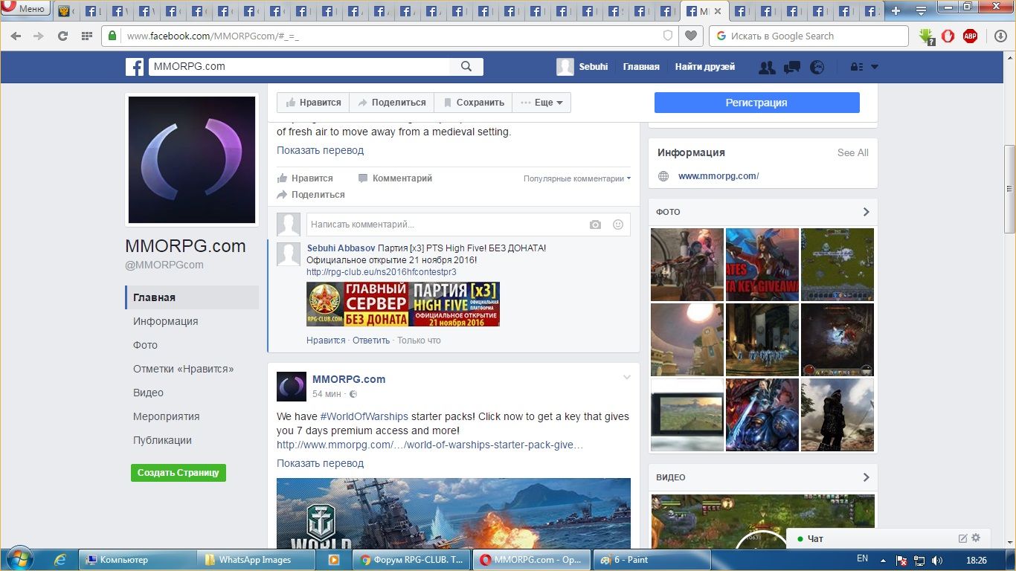Image resolution: width=1016 pixels, height=571 pixels.
Task: Open the Opera Меню button
Action: point(25,9)
